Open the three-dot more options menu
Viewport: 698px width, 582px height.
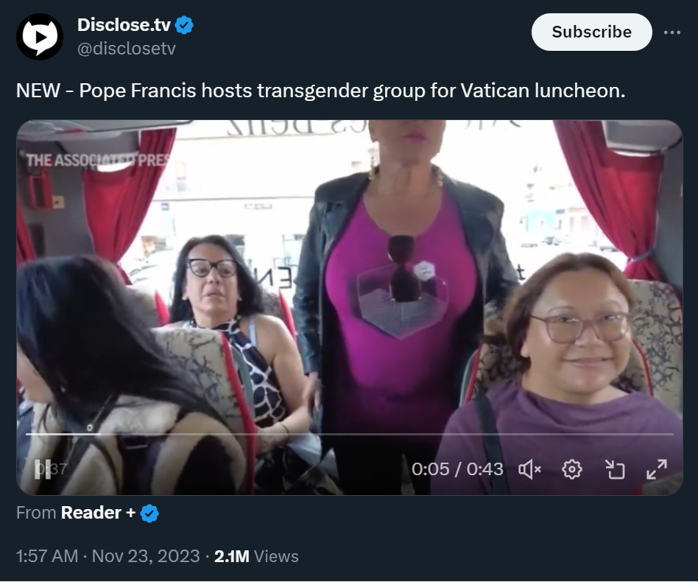click(x=671, y=32)
